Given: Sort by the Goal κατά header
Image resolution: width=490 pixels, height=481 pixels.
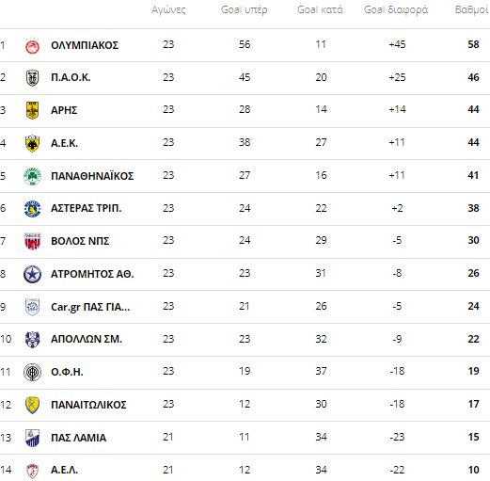Looking at the screenshot, I should [x=320, y=9].
